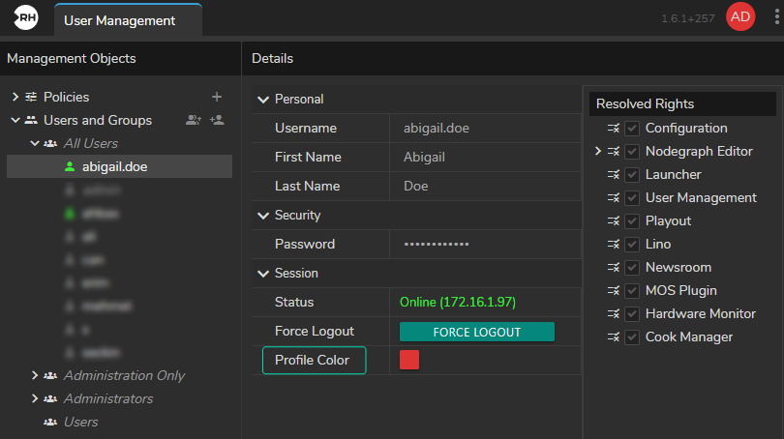Expand the Nodegraph Editor rights entry
The image size is (784, 439).
598,151
